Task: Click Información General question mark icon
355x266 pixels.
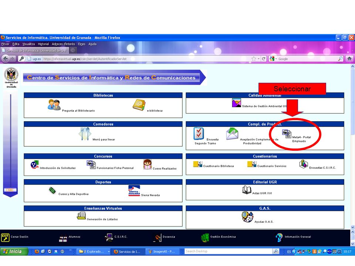Action: point(279,238)
